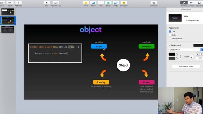The image size is (203, 114).
Task: Uncheck the Title checkbox
Action: [x=170, y=32]
